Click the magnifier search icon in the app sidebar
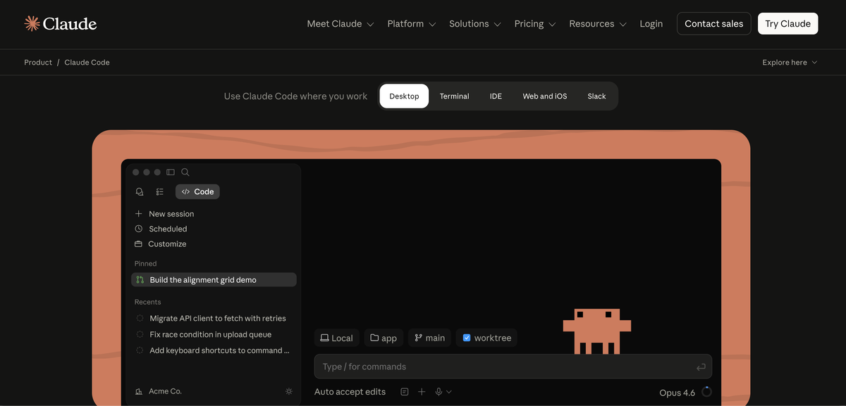846x406 pixels. click(x=185, y=172)
